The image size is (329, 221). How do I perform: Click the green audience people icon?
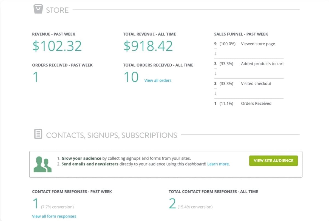(x=42, y=164)
